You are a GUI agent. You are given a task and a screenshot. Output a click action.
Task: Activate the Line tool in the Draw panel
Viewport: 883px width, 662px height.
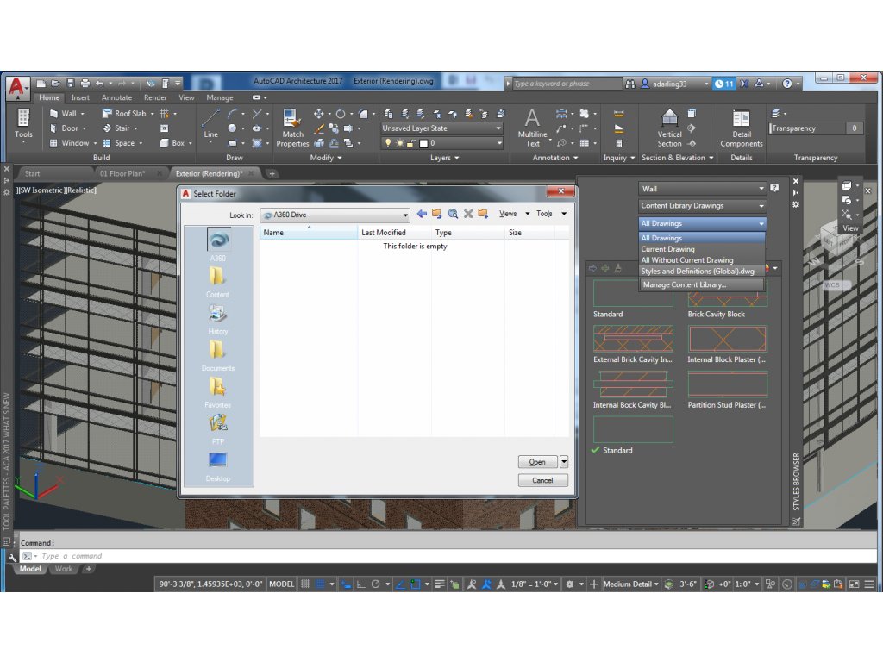pos(210,124)
